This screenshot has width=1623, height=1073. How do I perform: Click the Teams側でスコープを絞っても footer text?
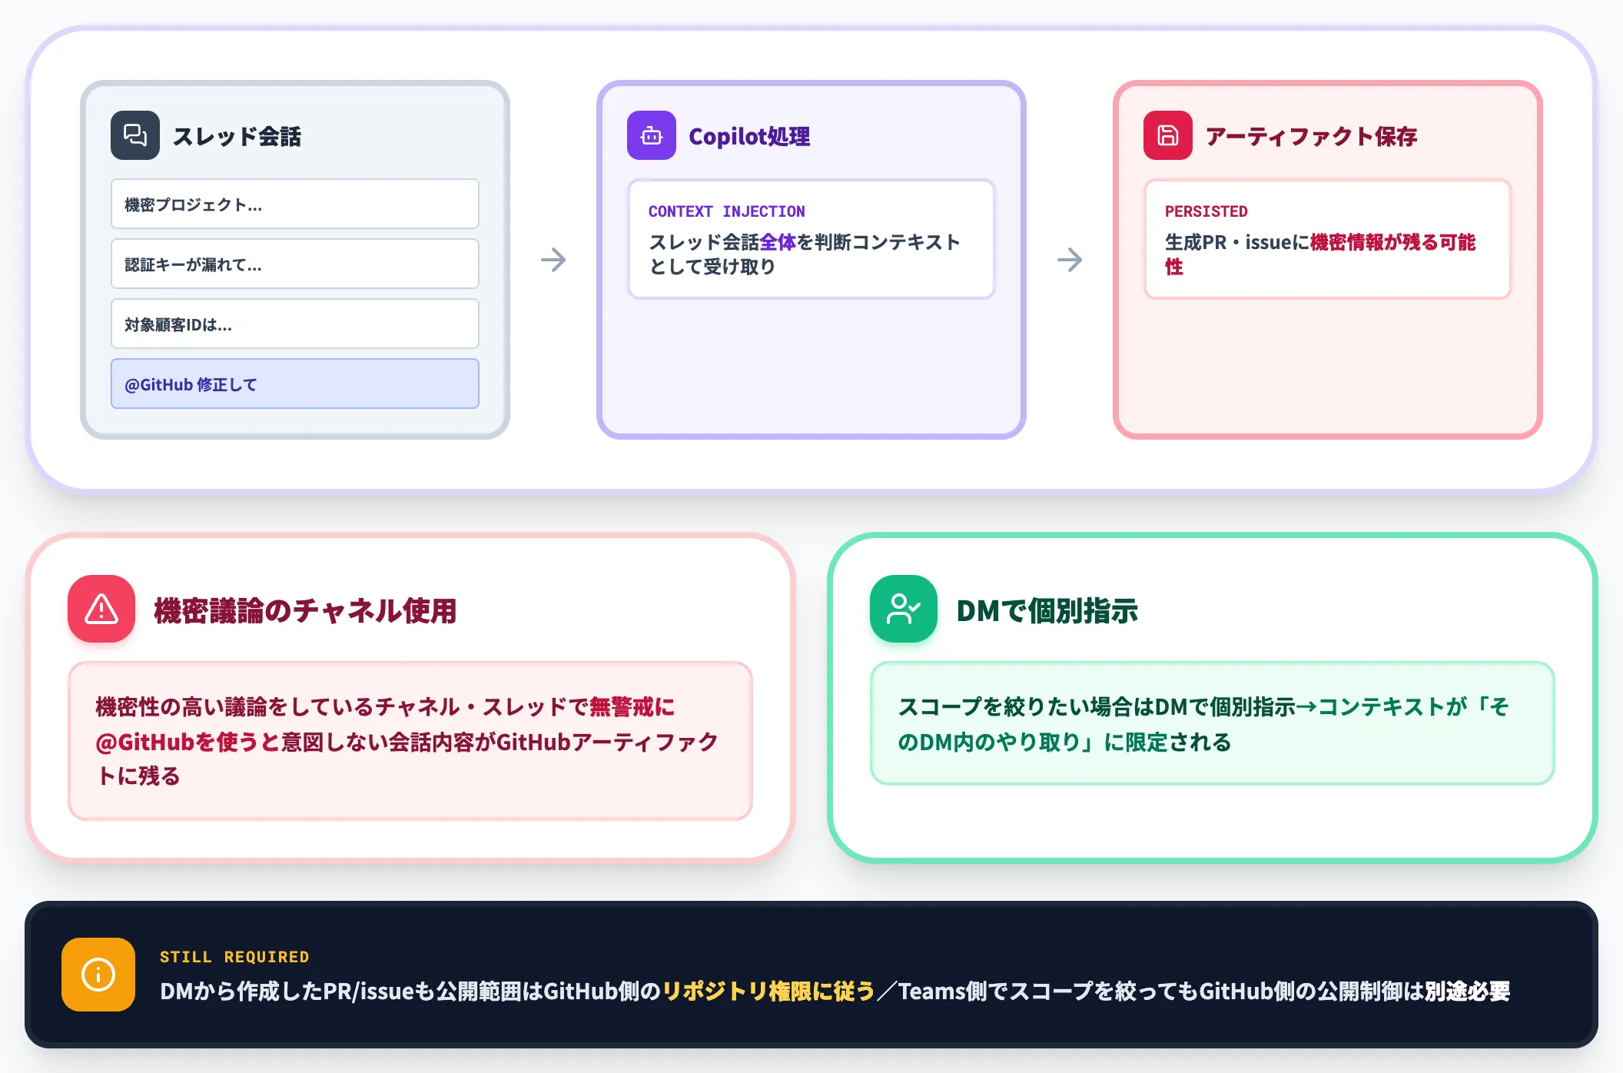point(1204,992)
